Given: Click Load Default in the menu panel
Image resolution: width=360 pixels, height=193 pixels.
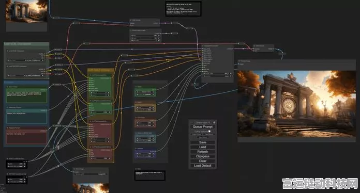Looking at the screenshot, I should tap(203, 166).
